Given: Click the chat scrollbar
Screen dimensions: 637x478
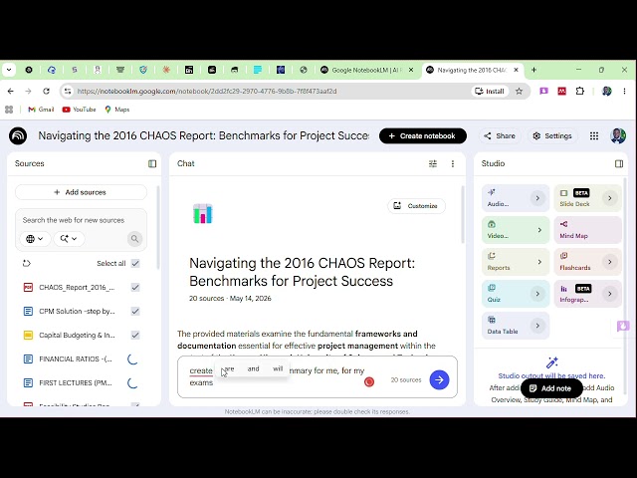Looking at the screenshot, I should click(462, 215).
